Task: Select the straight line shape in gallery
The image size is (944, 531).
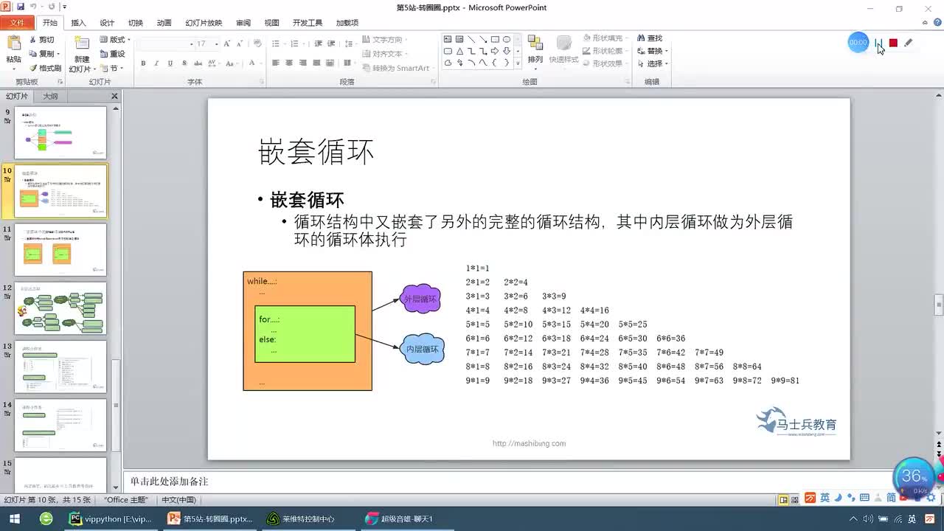Action: click(471, 39)
